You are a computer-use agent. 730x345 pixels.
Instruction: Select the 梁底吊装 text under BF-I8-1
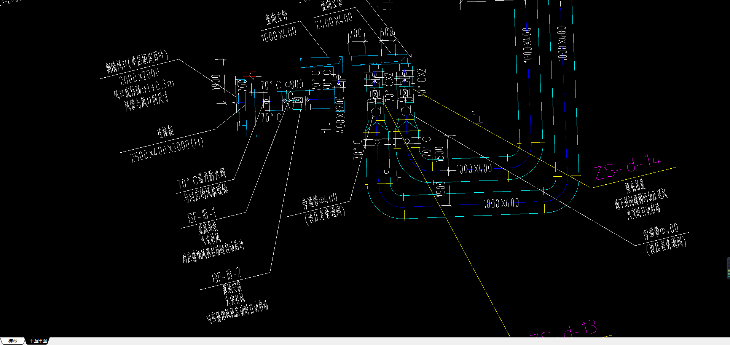point(207,228)
